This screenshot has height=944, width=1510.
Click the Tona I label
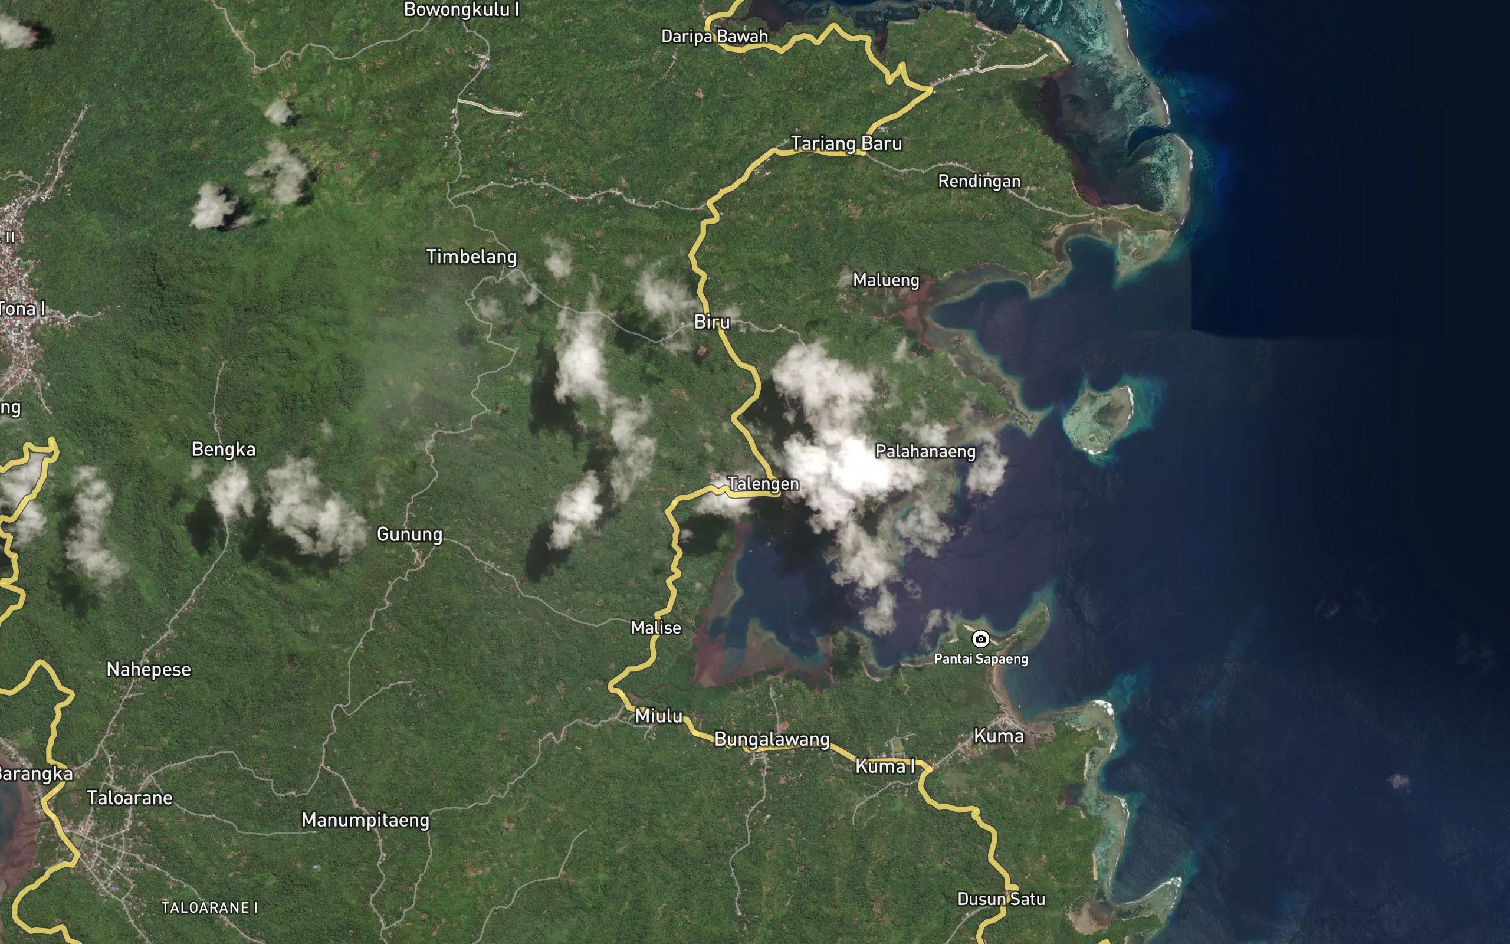pos(22,309)
